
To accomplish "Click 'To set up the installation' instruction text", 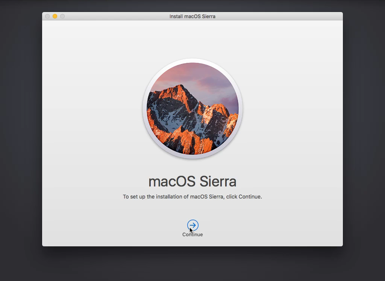I will pyautogui.click(x=192, y=197).
